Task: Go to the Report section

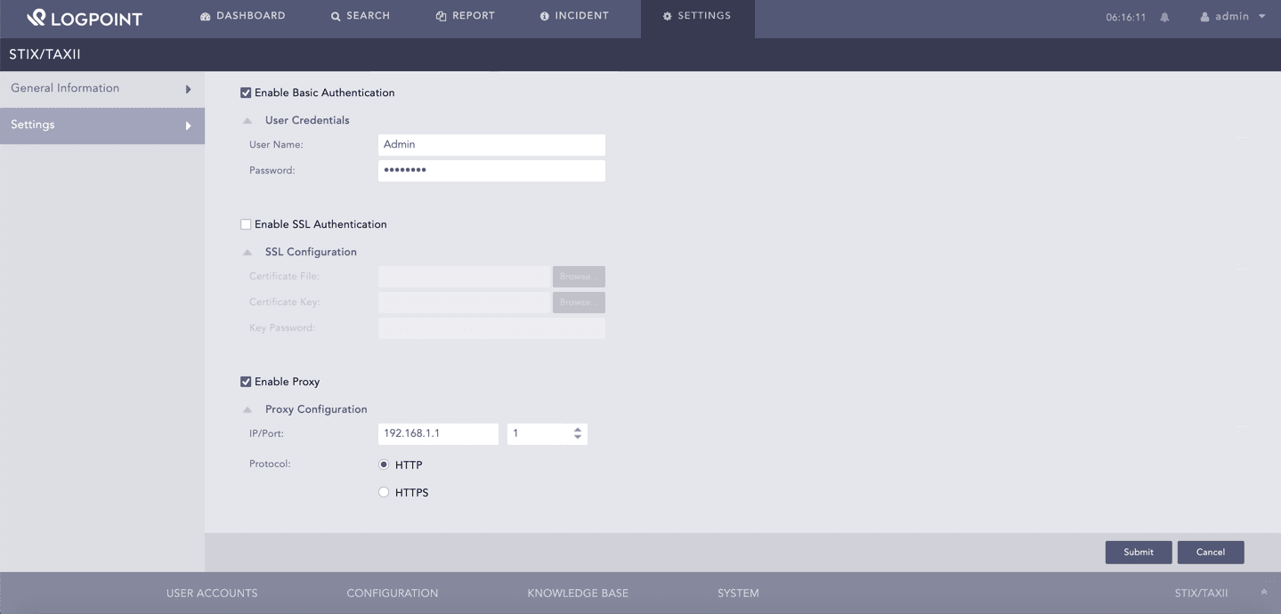Action: 465,15
